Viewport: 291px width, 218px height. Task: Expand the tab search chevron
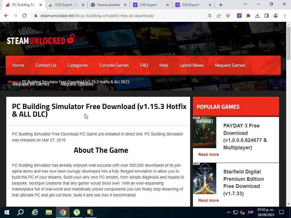coord(245,4)
